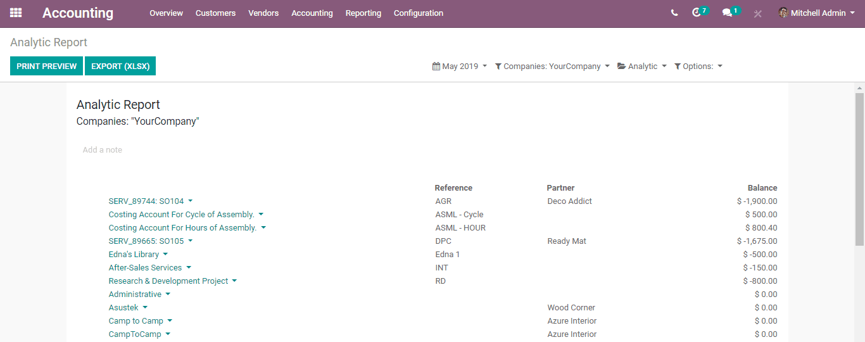Open the apps grid menu icon
The image size is (865, 342).
click(x=16, y=13)
